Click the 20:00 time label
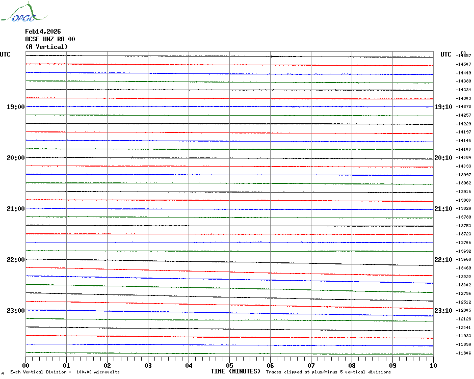 point(16,158)
